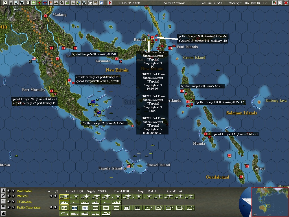Open the green factory chart icon
Viewport: 289px width, 217px height.
tap(67, 3)
